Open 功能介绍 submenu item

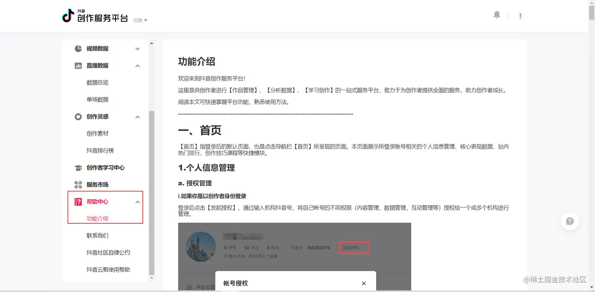tap(98, 219)
